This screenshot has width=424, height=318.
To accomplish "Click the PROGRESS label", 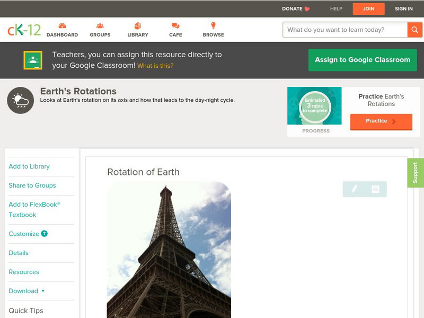I will pos(316,131).
